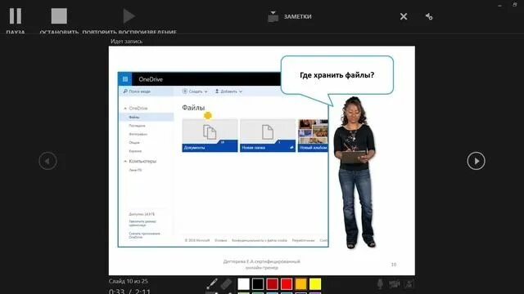Click the presenter woman image on slide
Image resolution: width=524 pixels, height=294 pixels.
[355, 172]
